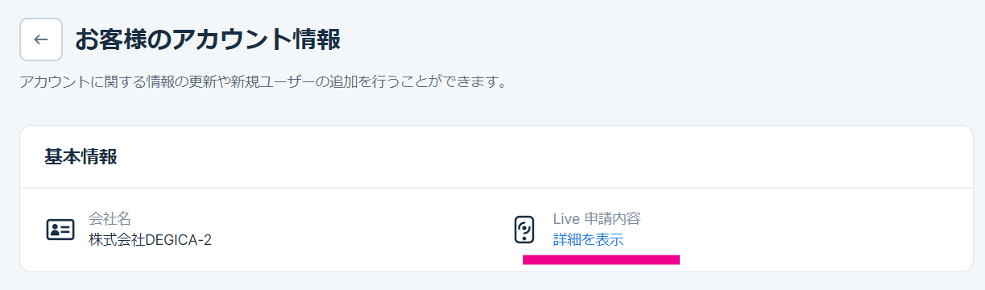This screenshot has width=985, height=290.
Task: Click the 基本情報 section heading
Action: coord(81,157)
